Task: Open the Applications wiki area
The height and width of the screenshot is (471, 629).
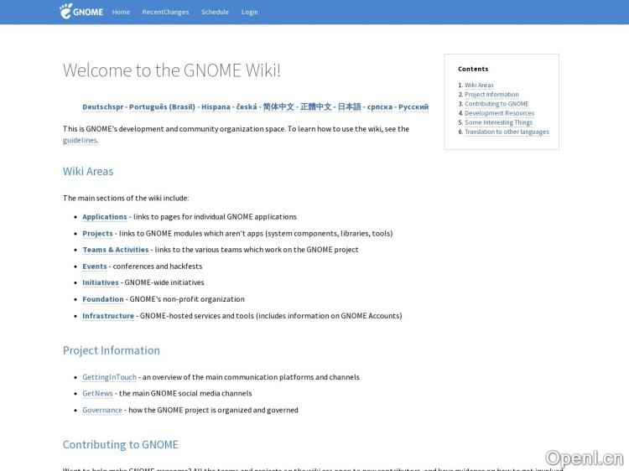Action: click(105, 216)
